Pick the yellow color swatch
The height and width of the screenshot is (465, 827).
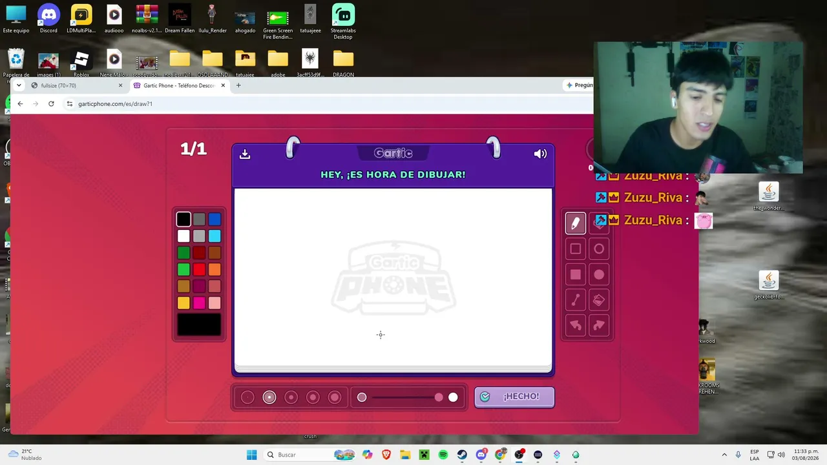[183, 303]
